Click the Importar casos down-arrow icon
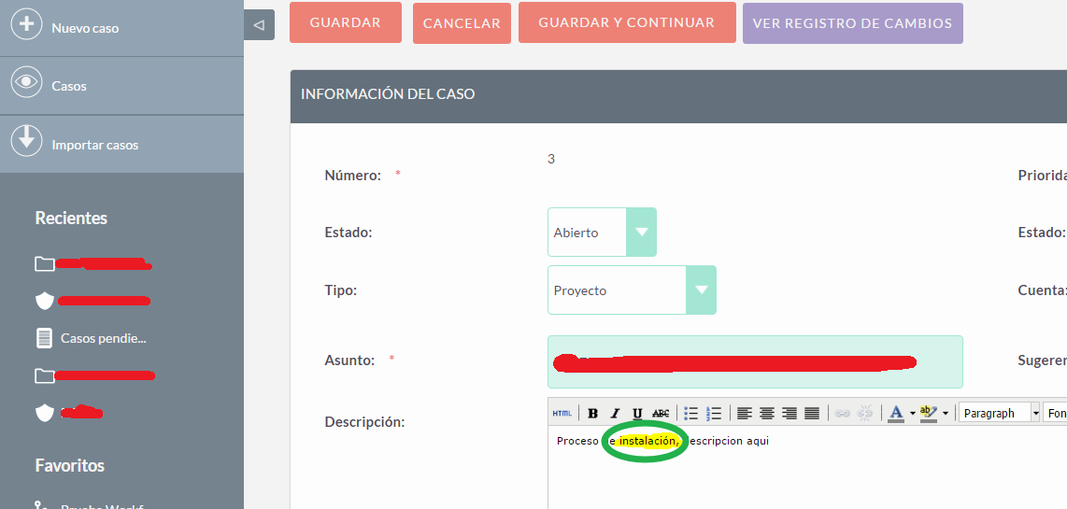Viewport: 1067px width, 509px height. (x=26, y=140)
